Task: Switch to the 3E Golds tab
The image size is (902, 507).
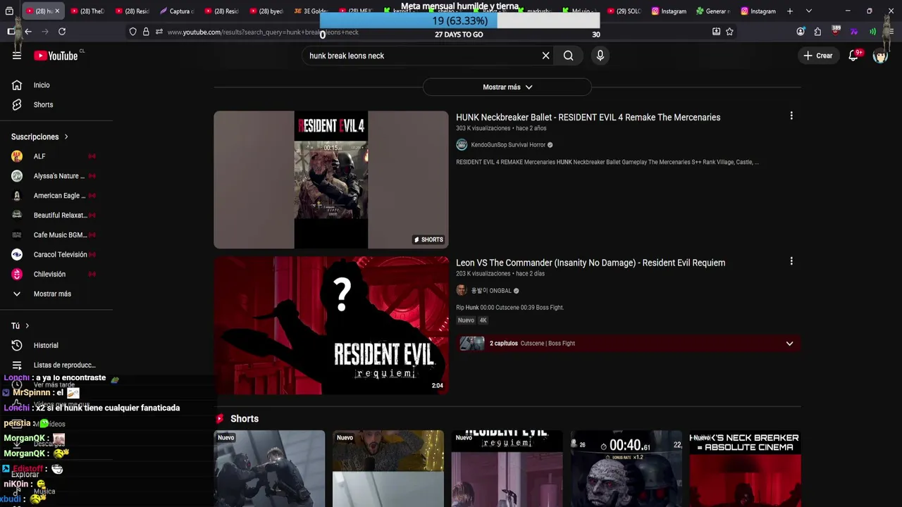Action: click(310, 11)
